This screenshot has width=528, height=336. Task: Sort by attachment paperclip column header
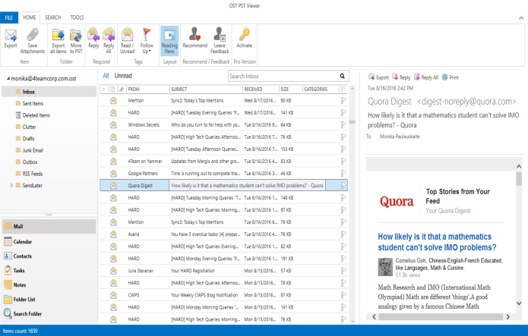click(122, 89)
